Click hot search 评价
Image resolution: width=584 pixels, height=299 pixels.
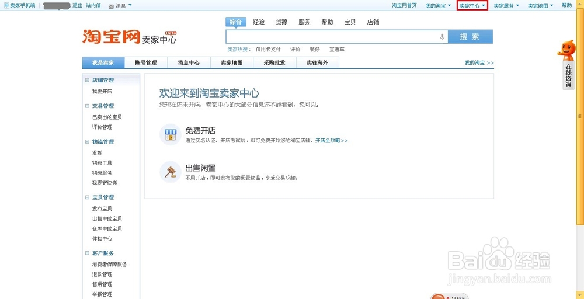coord(296,49)
